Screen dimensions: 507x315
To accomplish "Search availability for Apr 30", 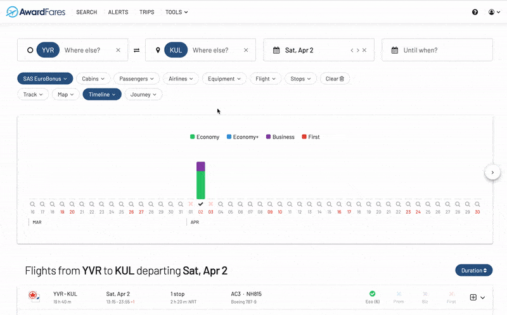I will click(477, 204).
